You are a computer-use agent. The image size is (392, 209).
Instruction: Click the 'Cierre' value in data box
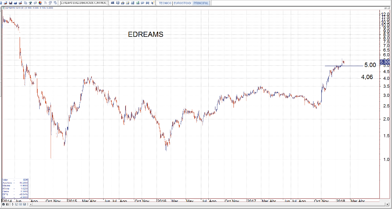pyautogui.click(x=24, y=191)
